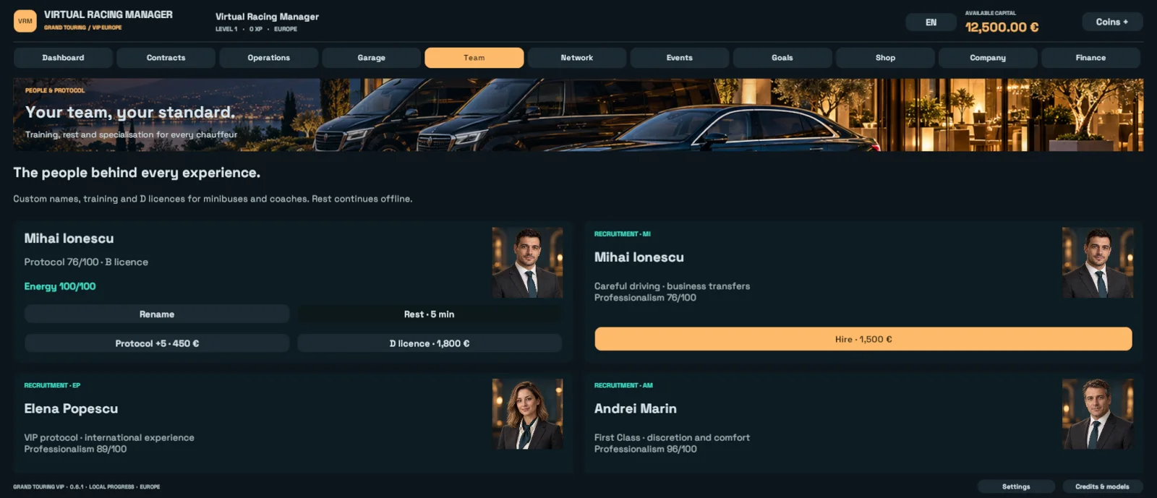Click the RECRUITMENT · MI label
The width and height of the screenshot is (1157, 498).
tap(623, 234)
